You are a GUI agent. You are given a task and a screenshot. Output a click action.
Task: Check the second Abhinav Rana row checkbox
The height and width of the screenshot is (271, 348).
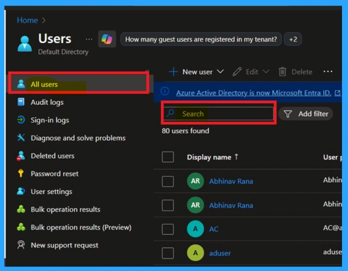click(x=168, y=205)
